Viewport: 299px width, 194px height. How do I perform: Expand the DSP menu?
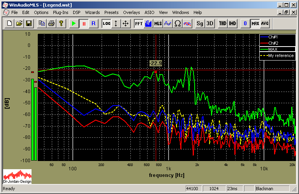77,12
